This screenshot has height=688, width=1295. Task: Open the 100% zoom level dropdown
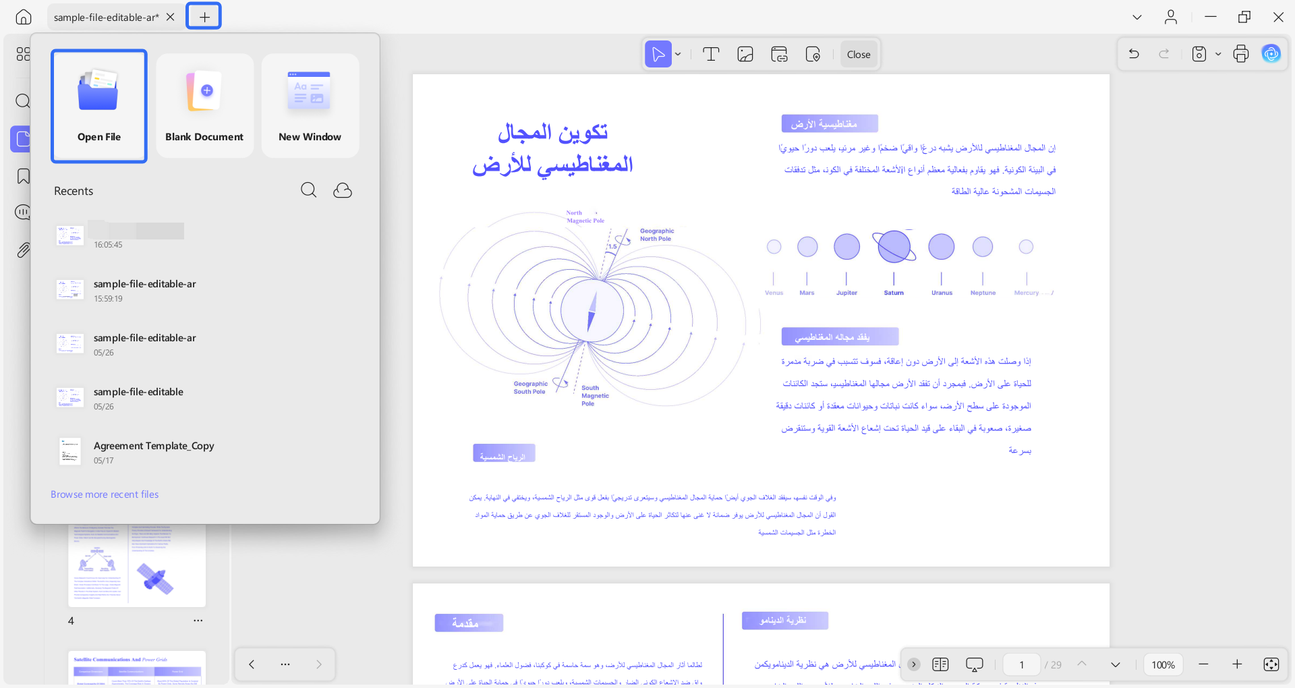[1163, 664]
